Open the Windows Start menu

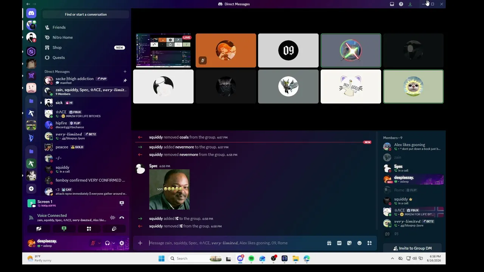pos(161,258)
